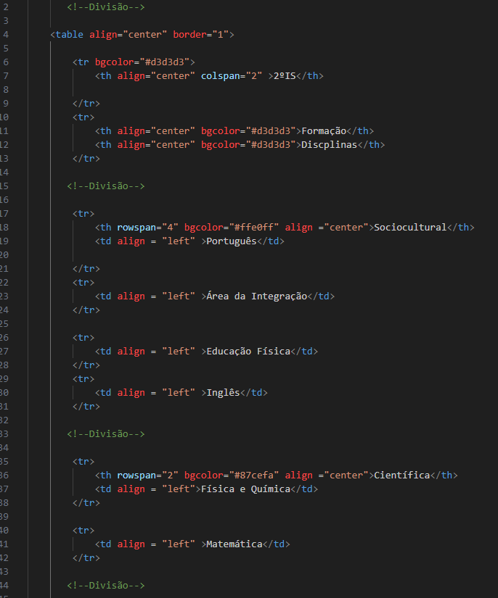The width and height of the screenshot is (498, 598).
Task: Place cursor in Educação Física text
Action: point(248,352)
